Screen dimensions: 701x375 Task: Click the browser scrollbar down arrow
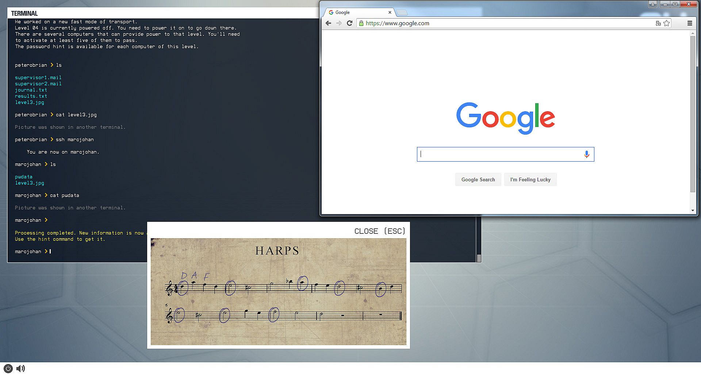pos(693,210)
